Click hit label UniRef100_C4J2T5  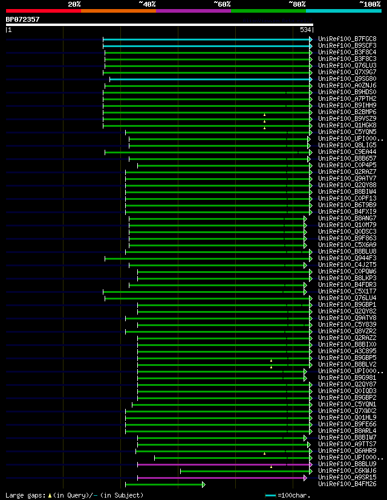coord(347,264)
